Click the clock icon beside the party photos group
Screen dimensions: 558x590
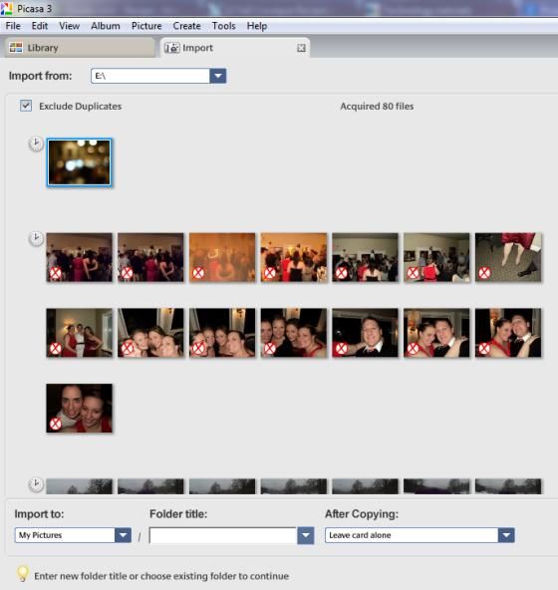[36, 239]
